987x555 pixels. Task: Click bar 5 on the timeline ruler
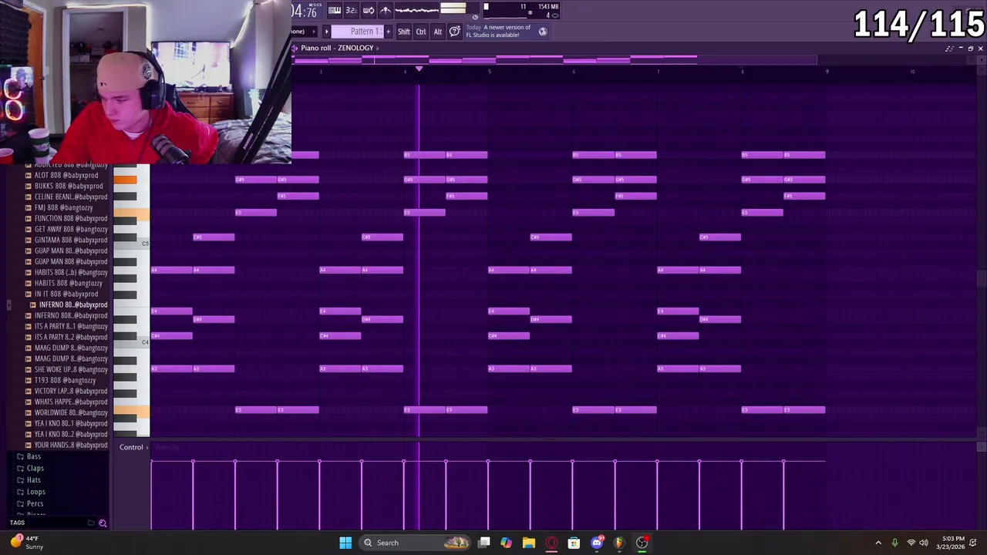click(x=489, y=72)
